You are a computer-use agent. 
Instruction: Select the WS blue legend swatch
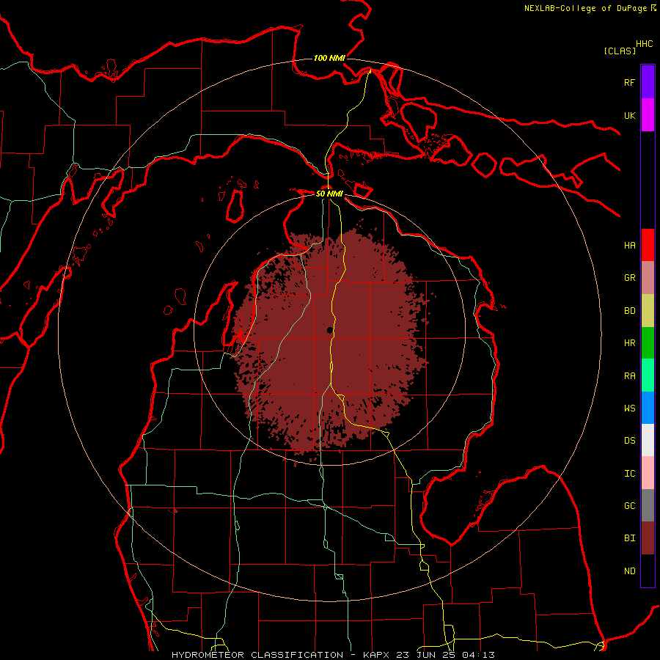point(648,408)
